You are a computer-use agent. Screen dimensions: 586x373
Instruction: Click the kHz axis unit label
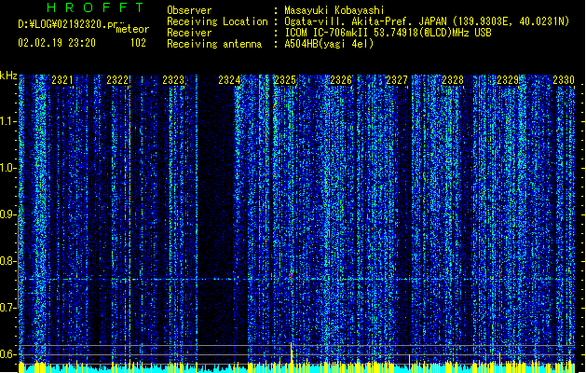point(8,76)
